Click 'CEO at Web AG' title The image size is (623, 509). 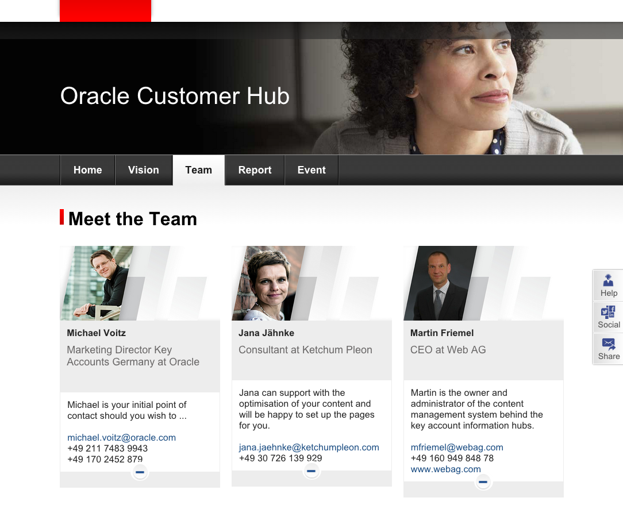coord(448,350)
